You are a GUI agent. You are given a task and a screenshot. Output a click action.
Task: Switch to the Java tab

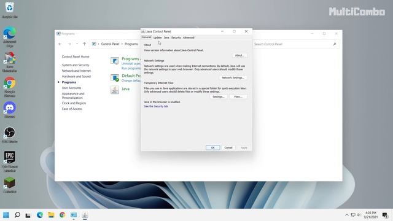coord(166,37)
